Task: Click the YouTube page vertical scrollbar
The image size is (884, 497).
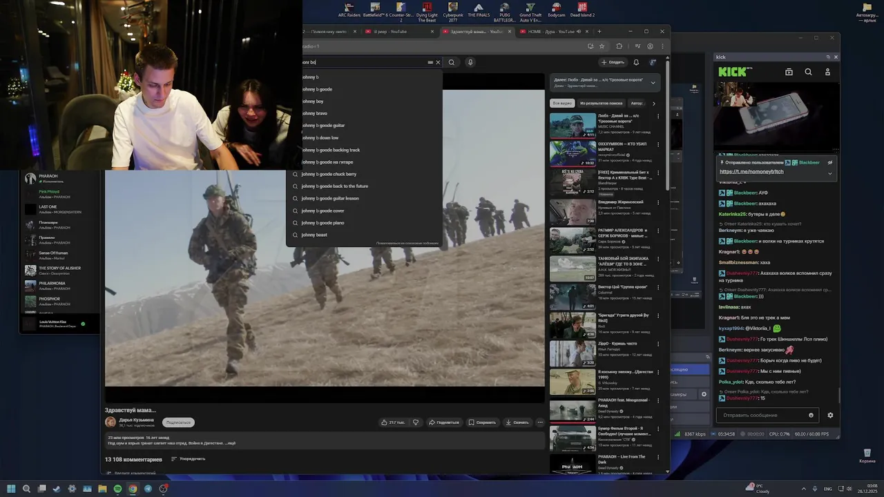Action: [x=667, y=124]
